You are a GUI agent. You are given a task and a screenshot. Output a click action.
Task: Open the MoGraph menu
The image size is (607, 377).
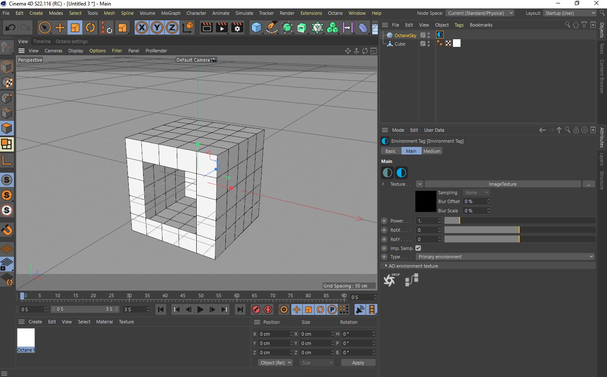coord(171,13)
